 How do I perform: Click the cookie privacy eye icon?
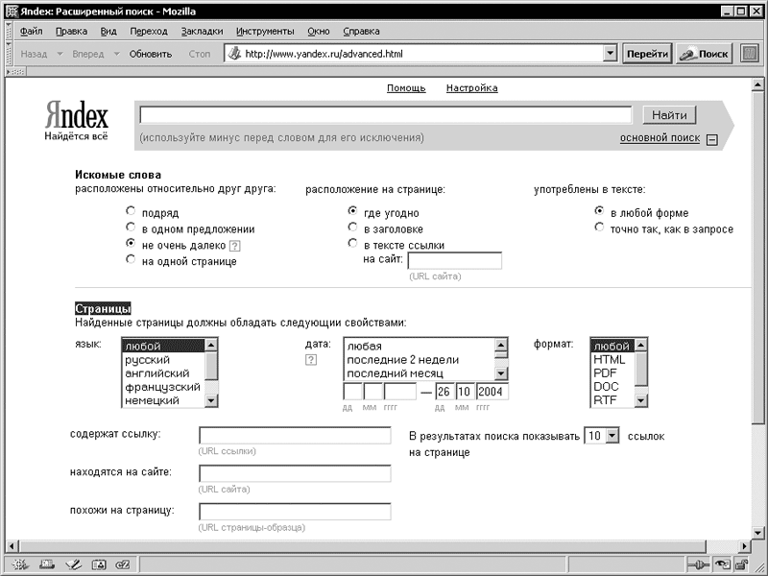tap(722, 564)
